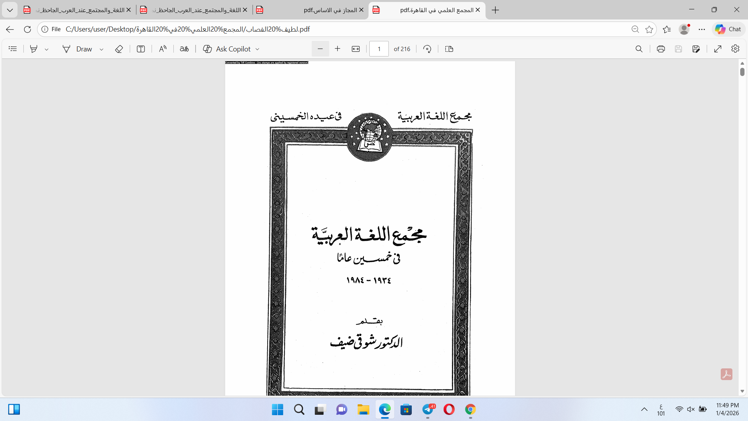Close the المجاز في الاساس.pdf tab
Viewport: 748px width, 421px height.
[x=361, y=10]
